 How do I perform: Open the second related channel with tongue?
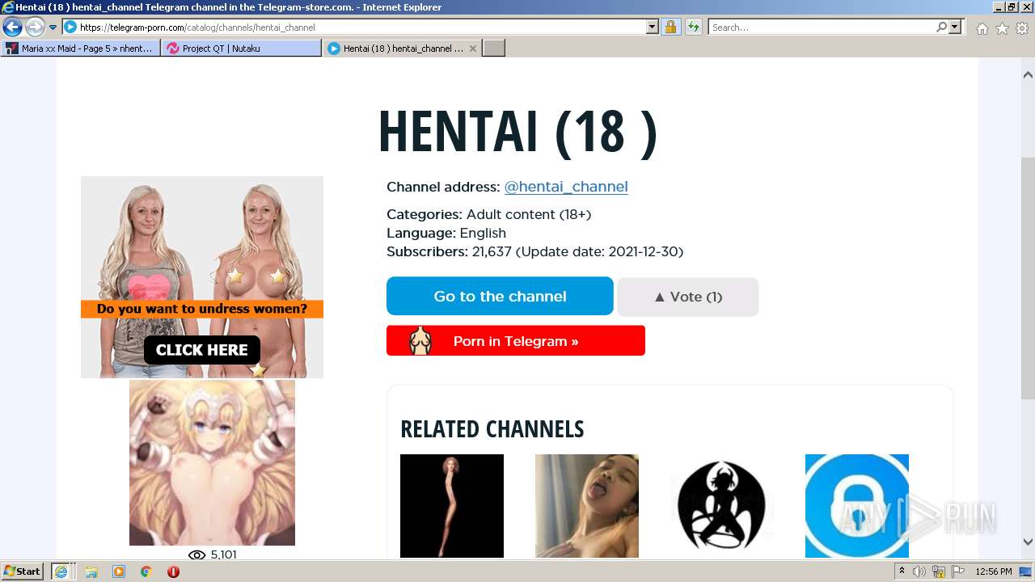point(587,506)
